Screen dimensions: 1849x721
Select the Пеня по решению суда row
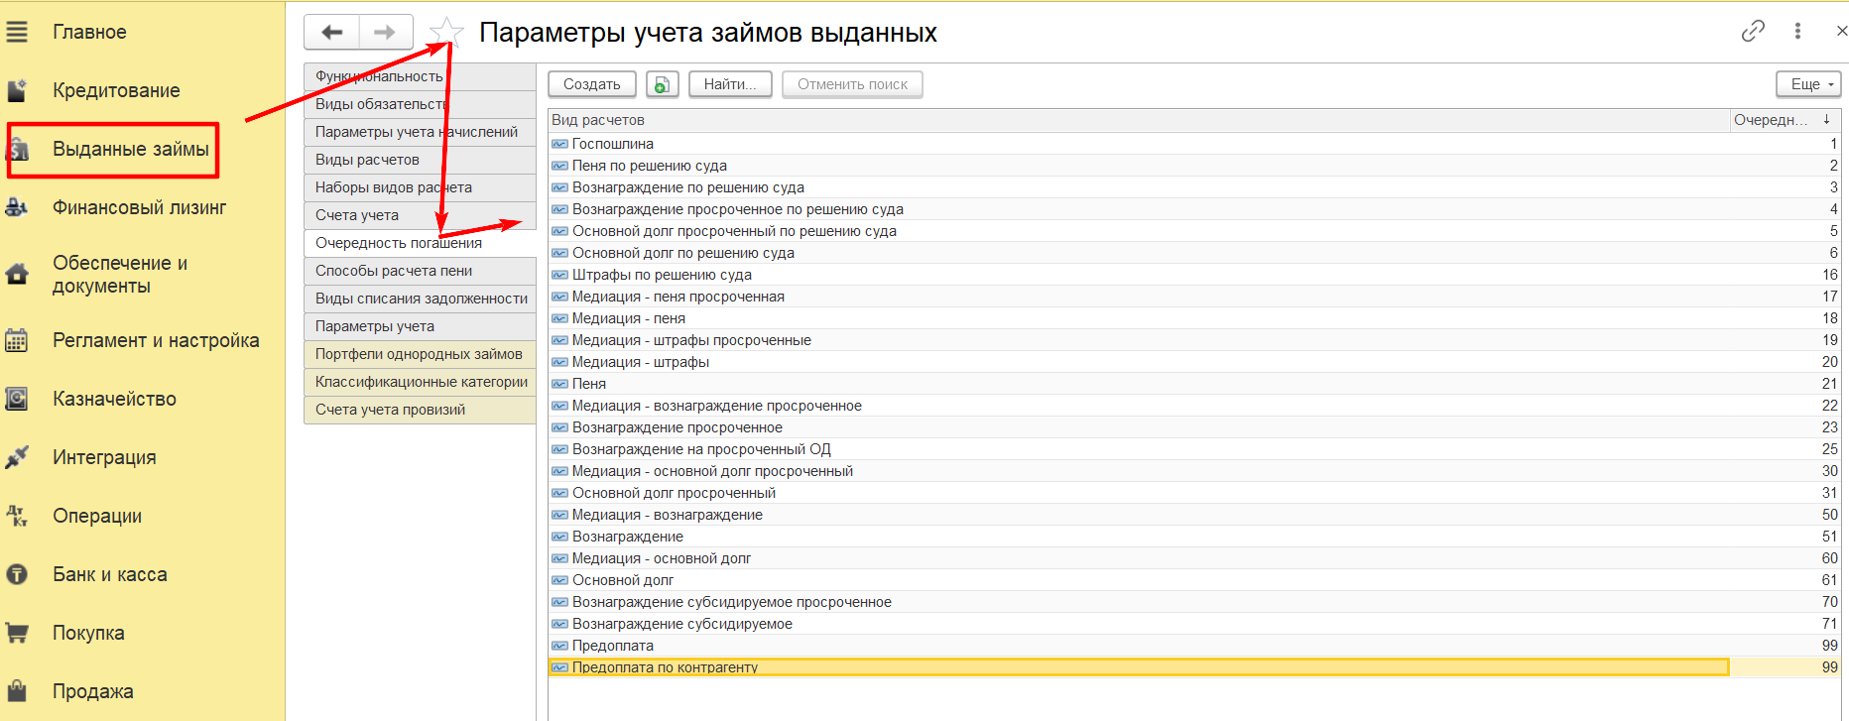click(1194, 166)
